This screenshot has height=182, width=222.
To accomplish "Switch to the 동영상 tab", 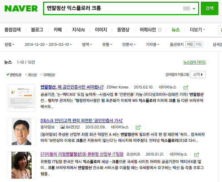I will [x=123, y=30].
